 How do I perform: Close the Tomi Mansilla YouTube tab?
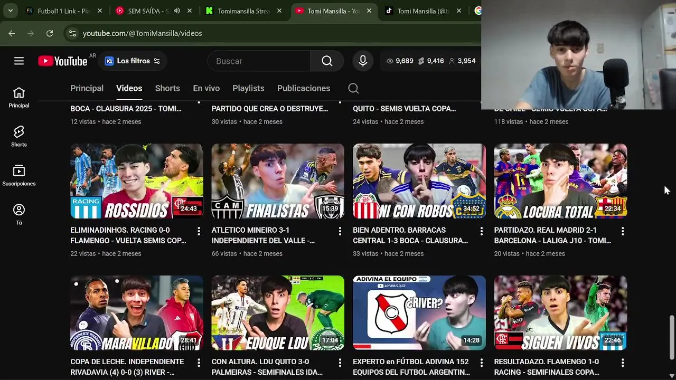(x=369, y=11)
